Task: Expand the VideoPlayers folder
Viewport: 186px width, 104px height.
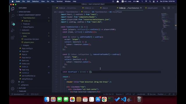Action: 28,27
